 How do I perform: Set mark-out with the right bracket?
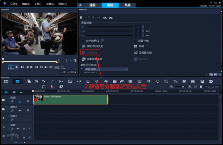click(67, 60)
